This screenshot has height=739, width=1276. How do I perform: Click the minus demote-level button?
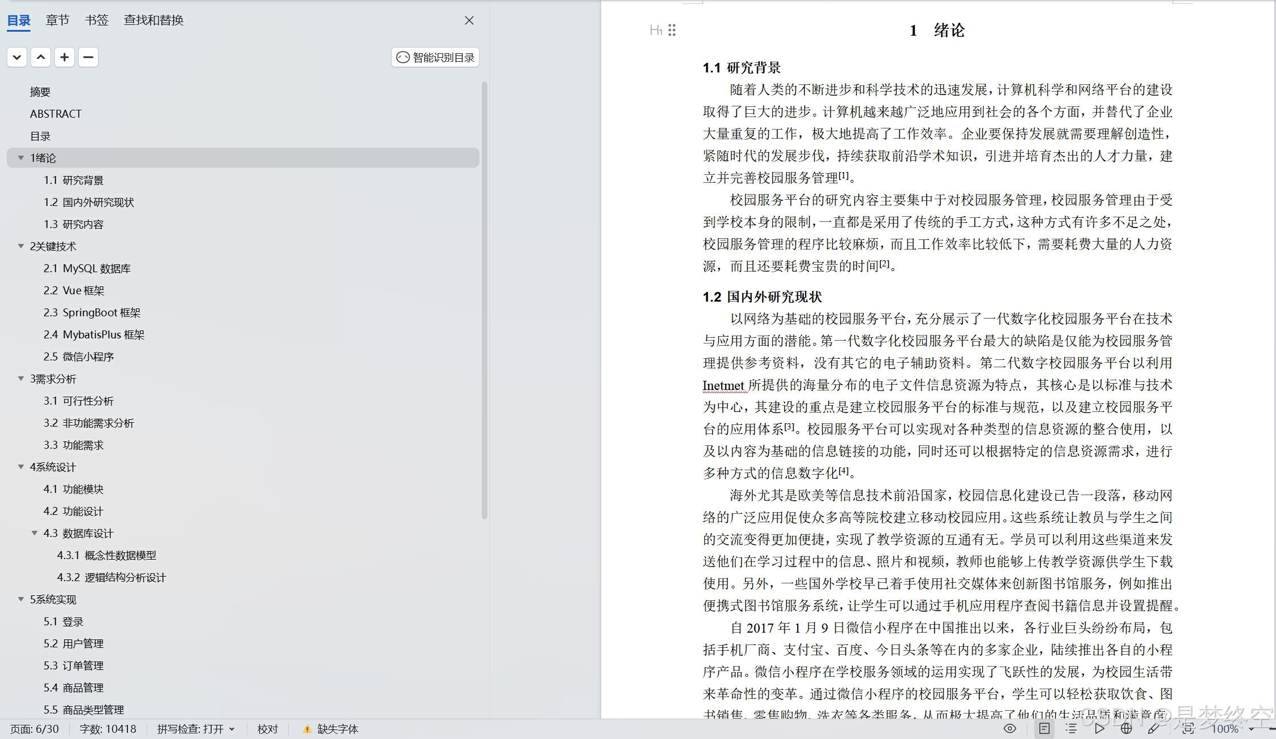[88, 57]
